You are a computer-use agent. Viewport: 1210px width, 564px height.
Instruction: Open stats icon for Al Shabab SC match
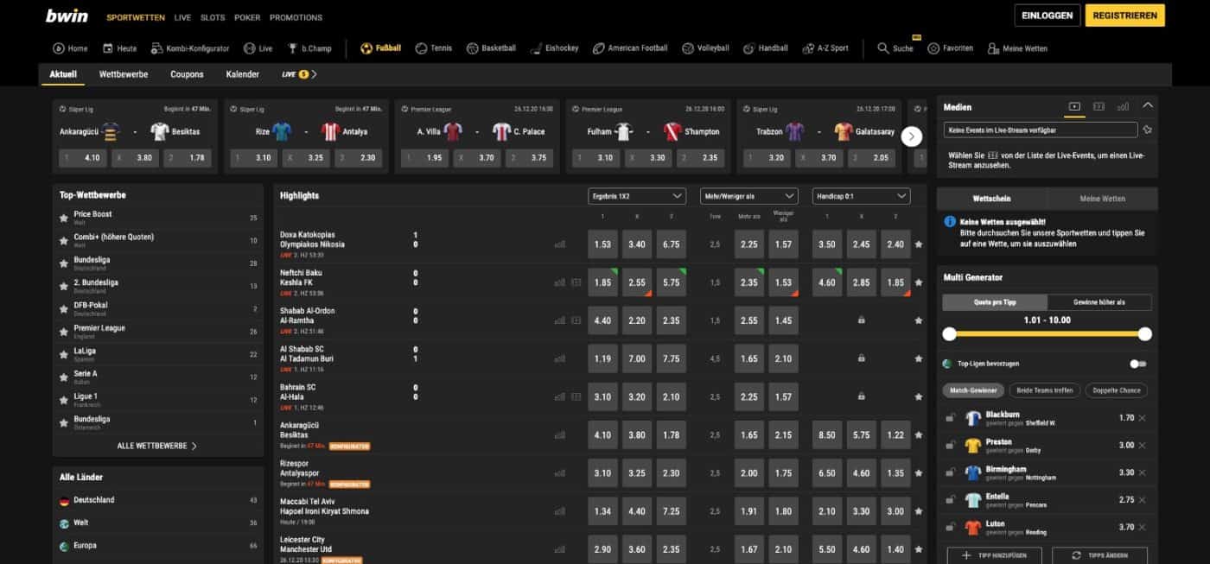(x=560, y=358)
